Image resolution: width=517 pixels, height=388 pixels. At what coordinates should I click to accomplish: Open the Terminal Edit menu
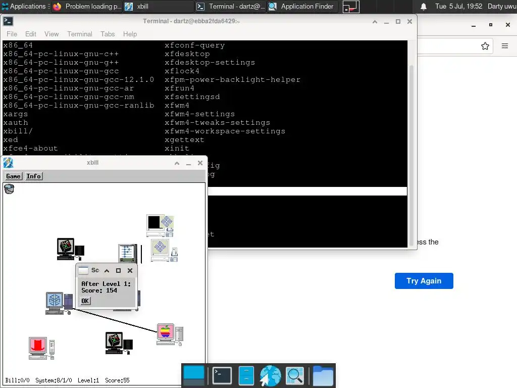coord(31,34)
